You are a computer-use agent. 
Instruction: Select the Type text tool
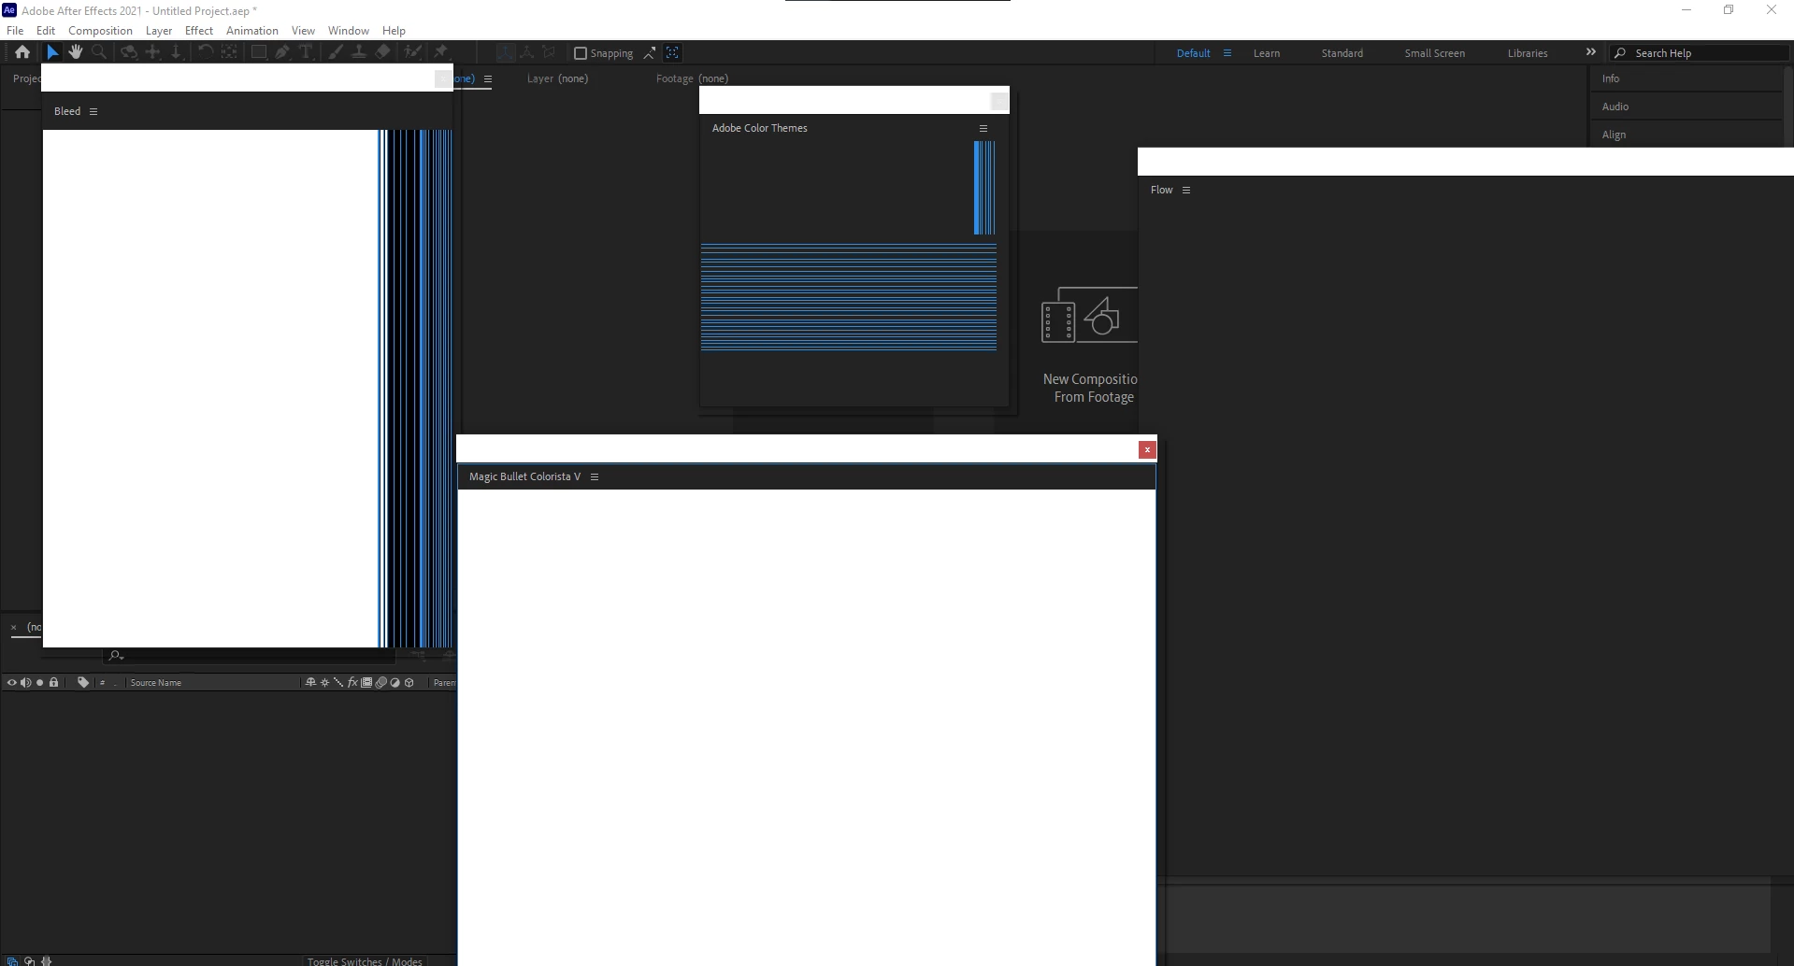306,52
